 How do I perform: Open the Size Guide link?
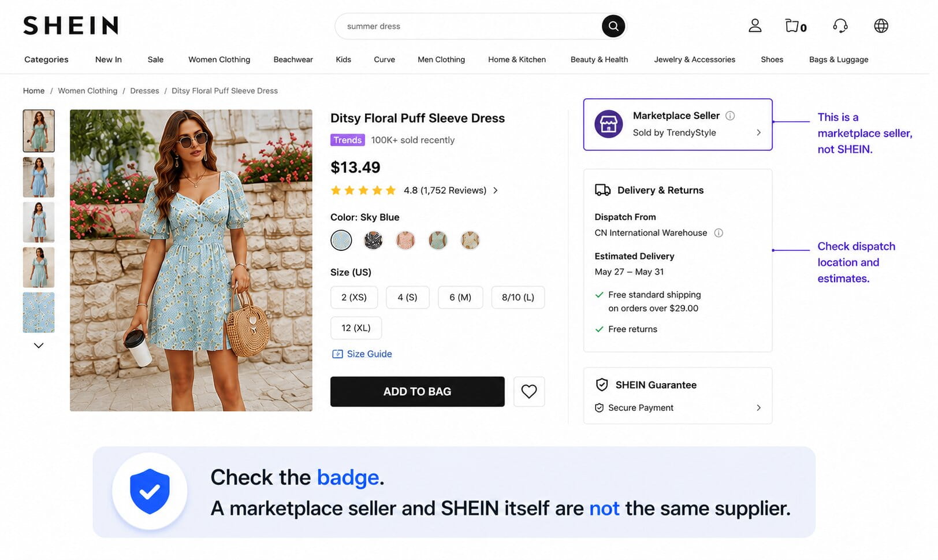pos(370,354)
